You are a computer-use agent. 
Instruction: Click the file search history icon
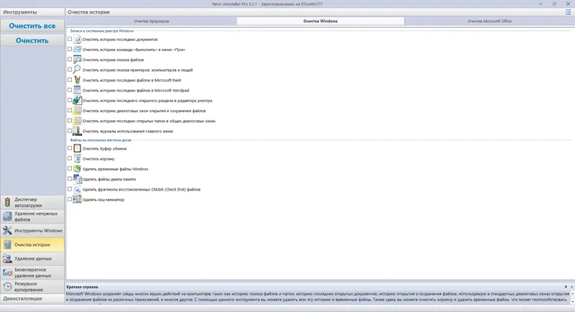click(x=77, y=60)
